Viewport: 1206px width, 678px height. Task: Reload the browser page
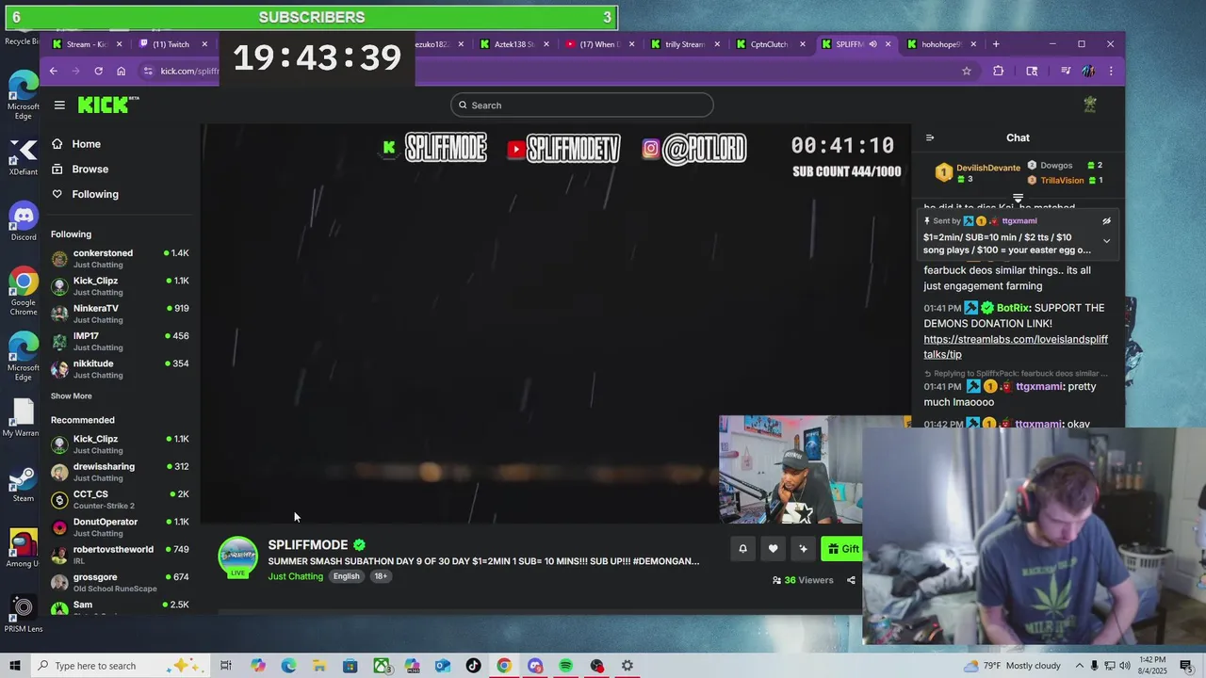point(98,71)
